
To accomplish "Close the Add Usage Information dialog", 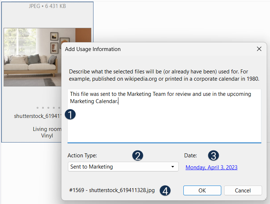I will (259, 49).
